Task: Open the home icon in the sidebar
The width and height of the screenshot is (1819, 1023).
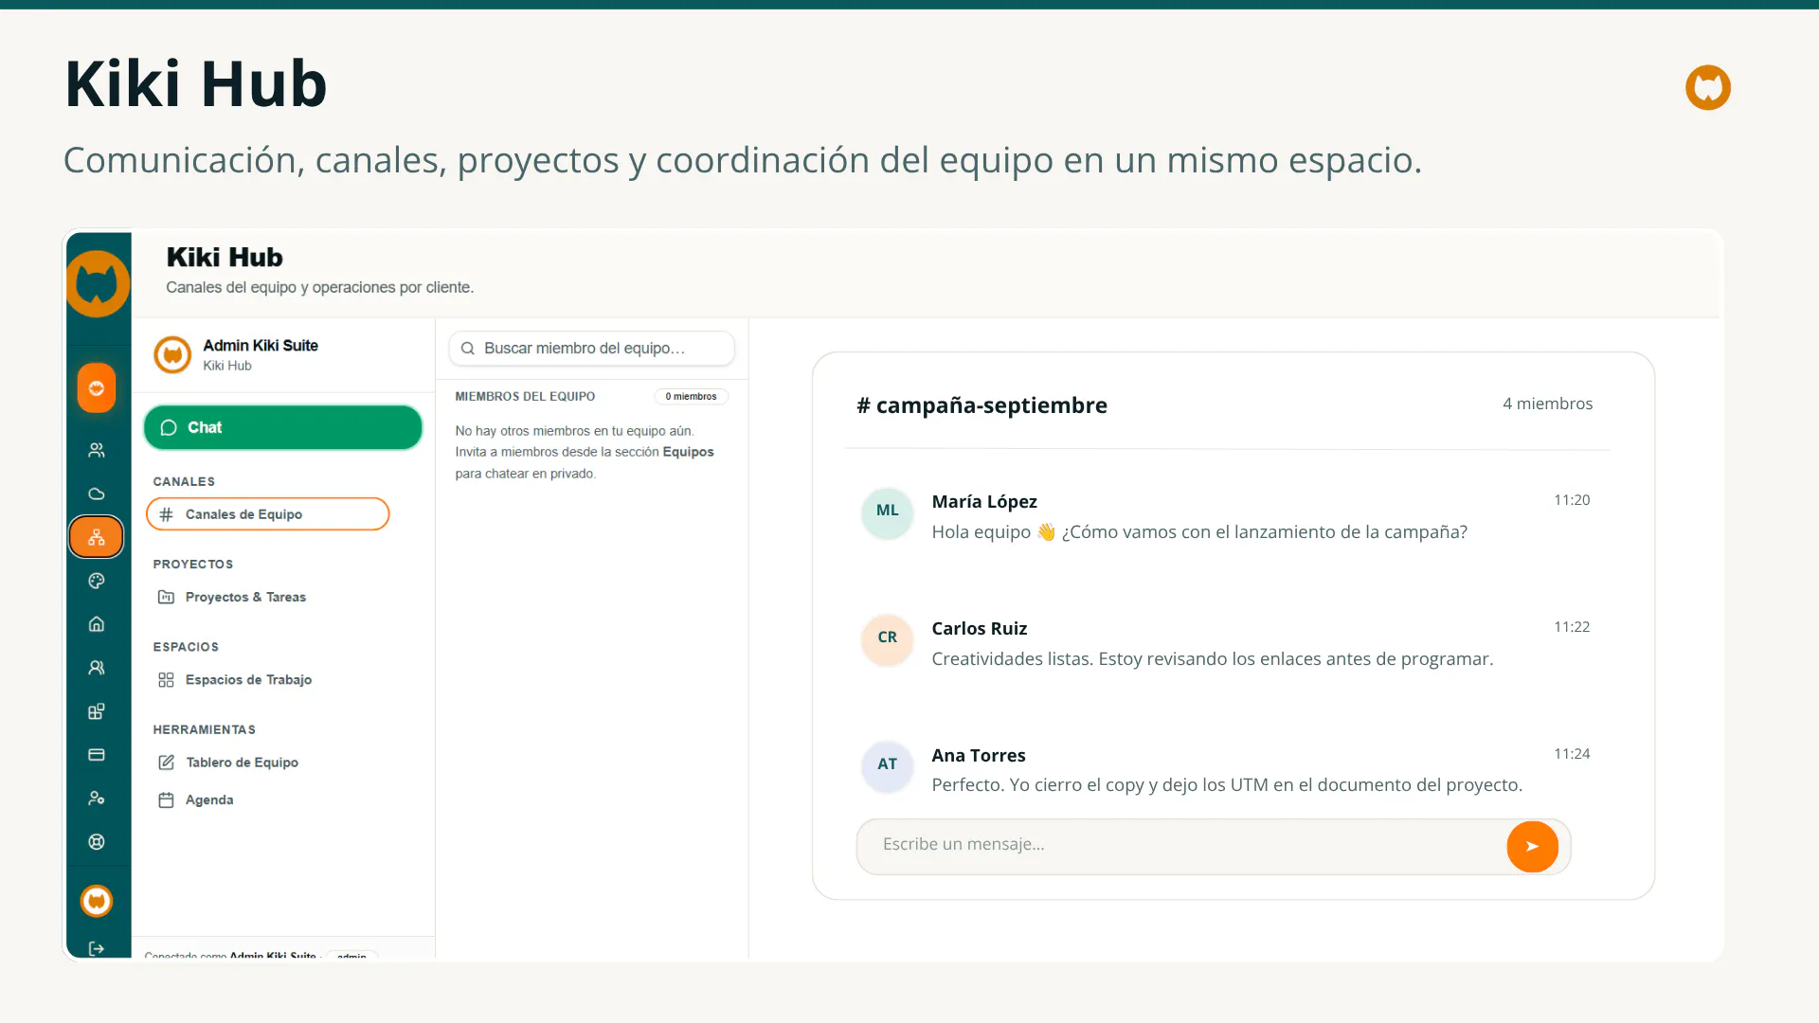Action: pos(97,624)
